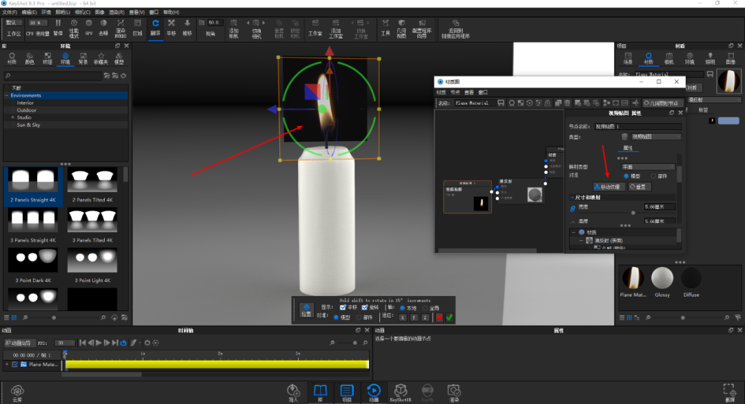The height and width of the screenshot is (404, 745).
Task: Adjust the library thumbnail size slider
Action: (54, 318)
